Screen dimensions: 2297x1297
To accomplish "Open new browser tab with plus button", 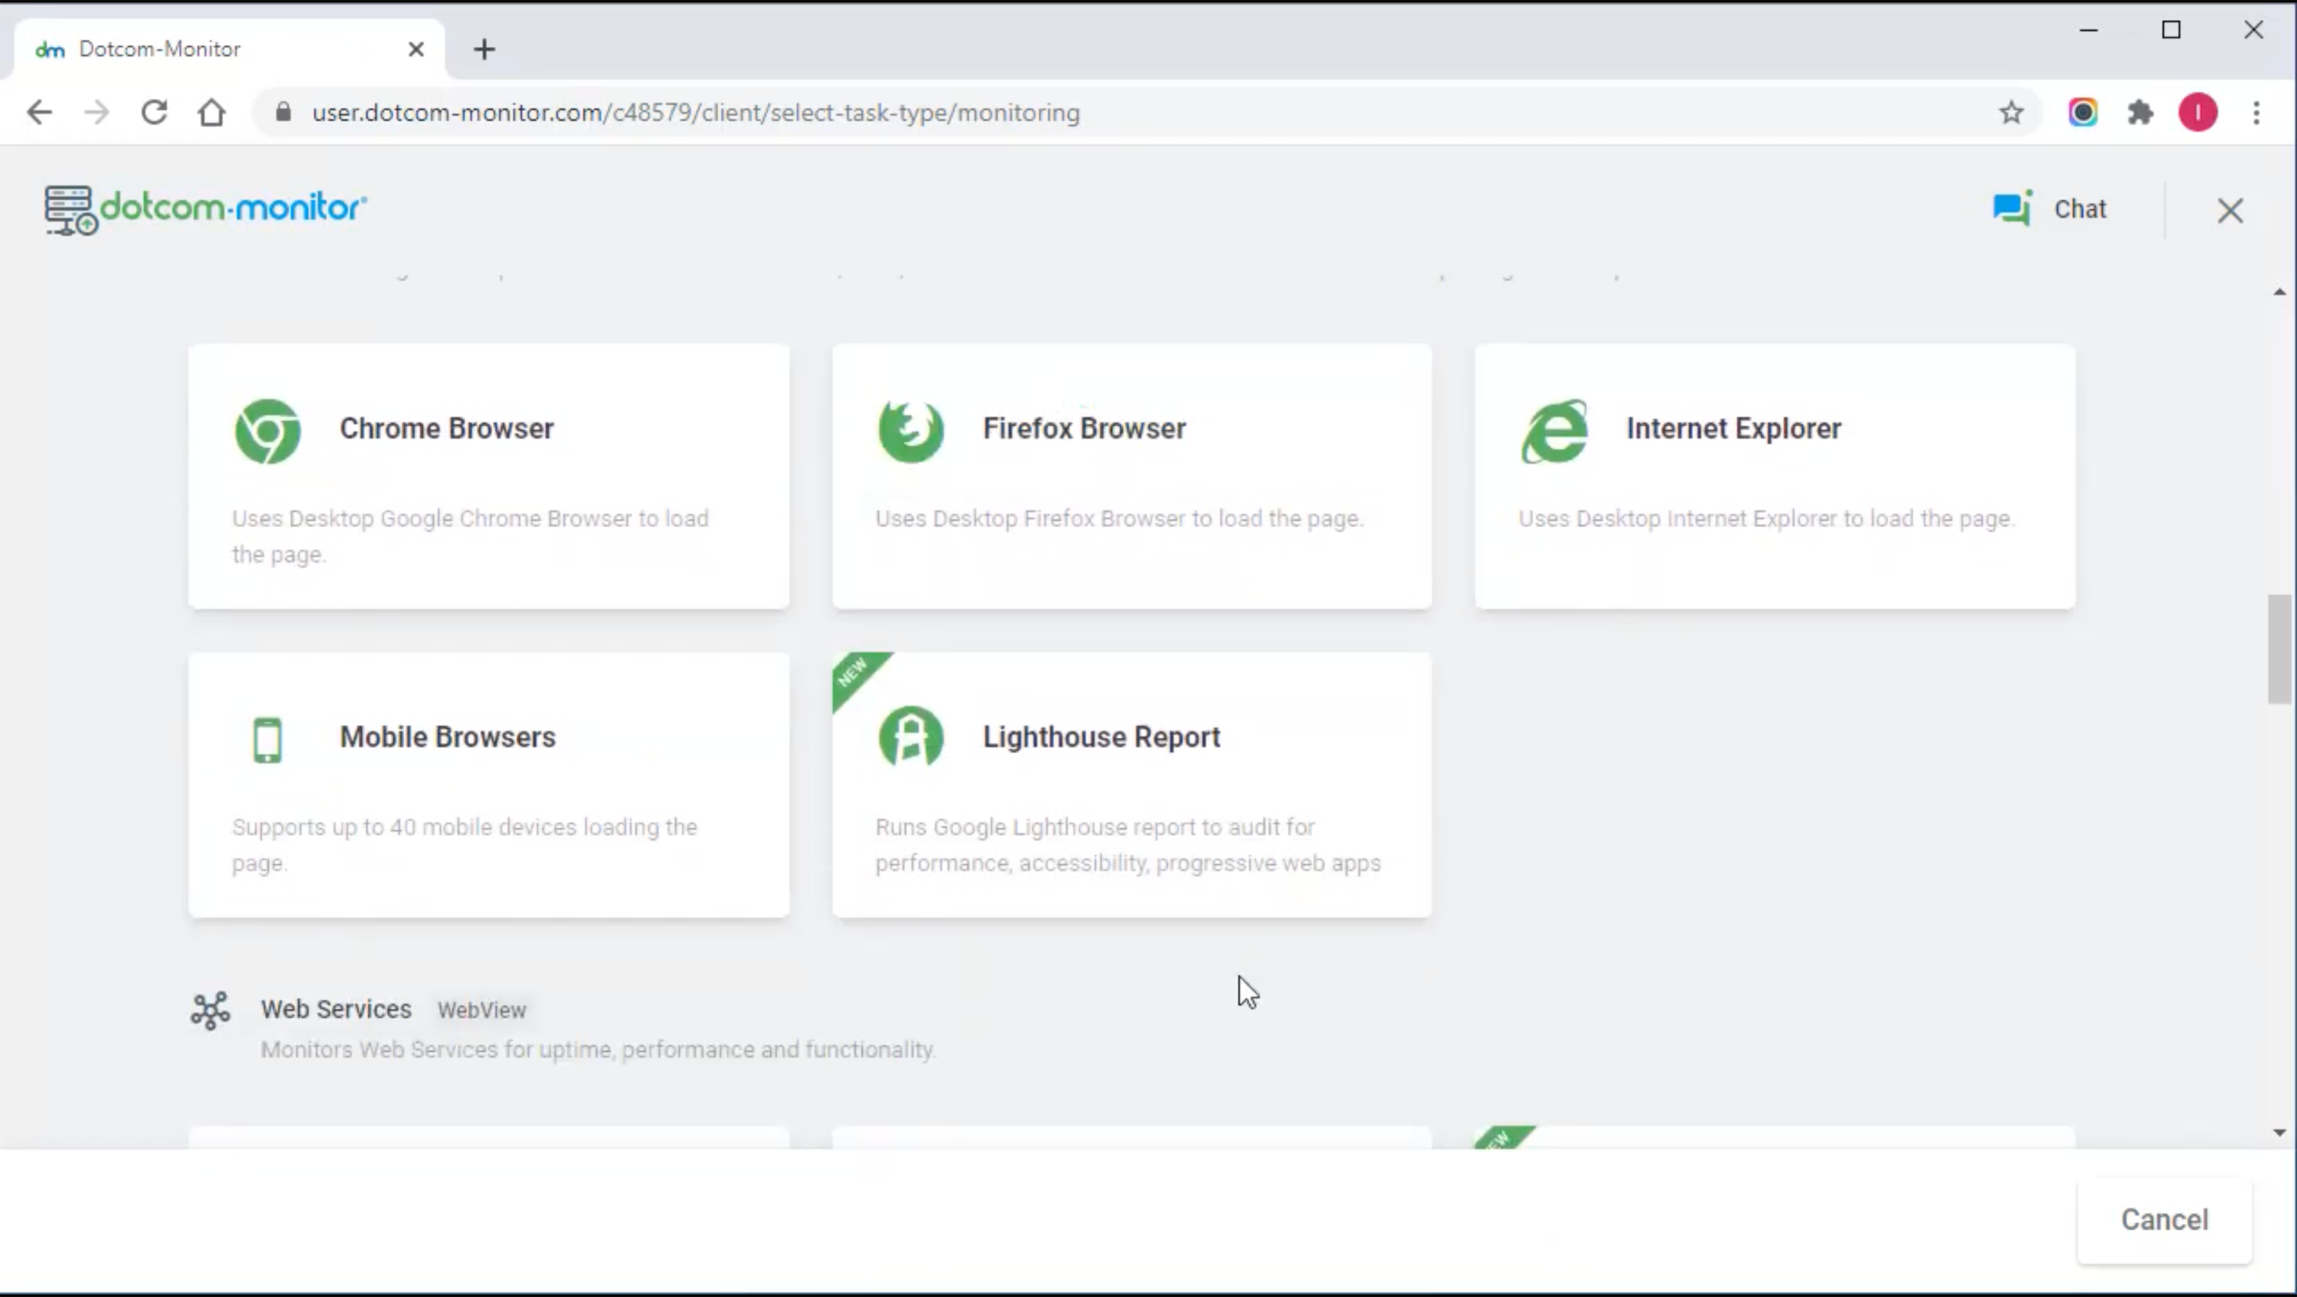I will tap(484, 49).
